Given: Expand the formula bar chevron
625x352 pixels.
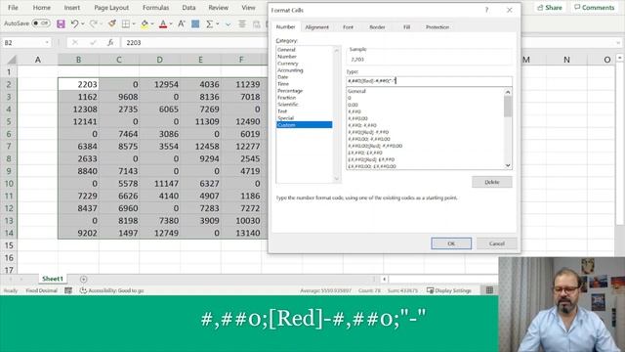Looking at the screenshot, I should [618, 42].
